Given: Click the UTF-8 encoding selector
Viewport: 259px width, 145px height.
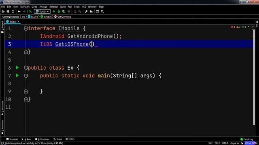Looking at the screenshot, I should pyautogui.click(x=225, y=143).
